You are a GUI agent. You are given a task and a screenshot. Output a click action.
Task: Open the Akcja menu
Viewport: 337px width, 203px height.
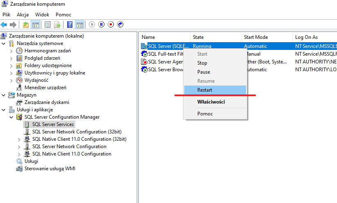tap(23, 14)
